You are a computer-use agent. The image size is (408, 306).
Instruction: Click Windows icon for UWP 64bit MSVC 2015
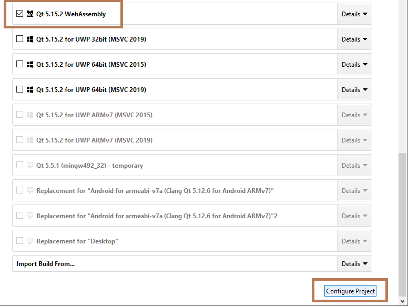tap(30, 65)
